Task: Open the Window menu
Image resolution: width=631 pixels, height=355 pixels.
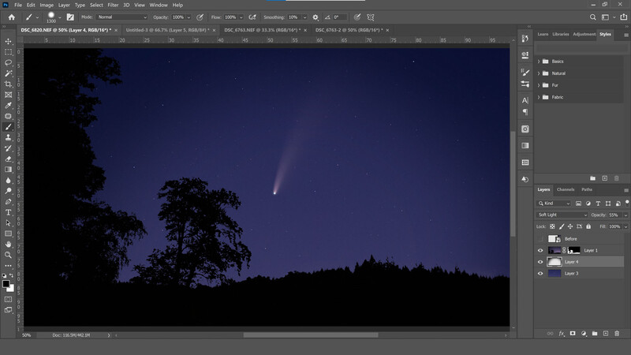Action: click(159, 5)
